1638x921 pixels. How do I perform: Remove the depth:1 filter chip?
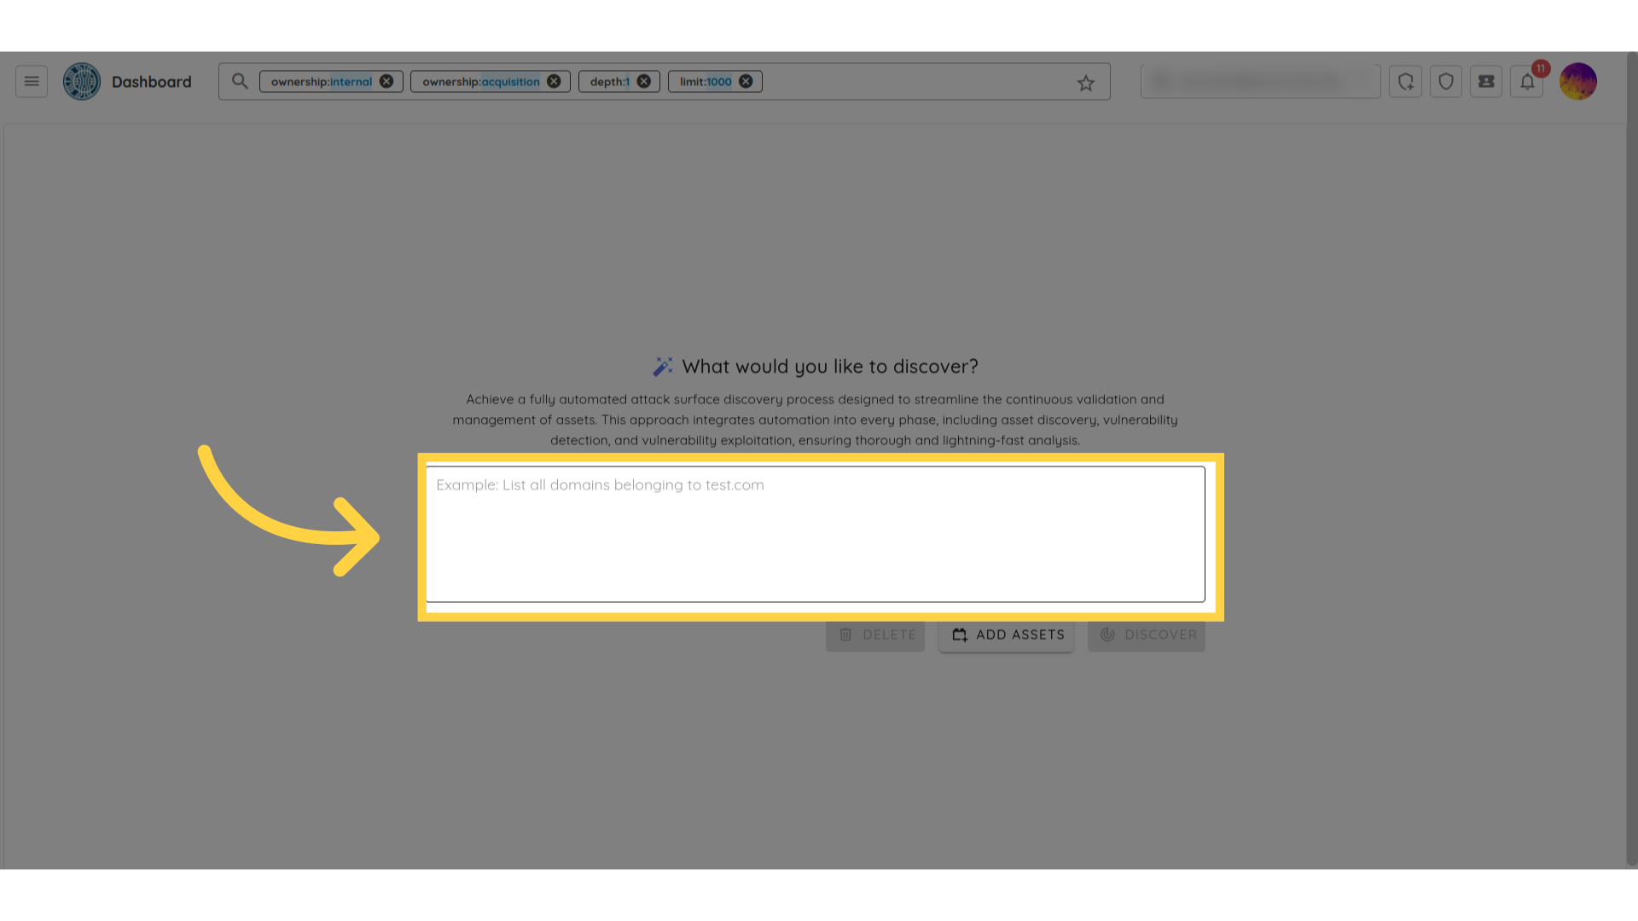click(644, 82)
